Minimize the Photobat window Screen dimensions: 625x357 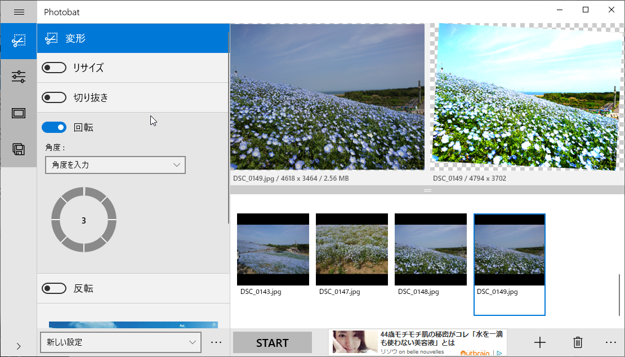tap(560, 10)
